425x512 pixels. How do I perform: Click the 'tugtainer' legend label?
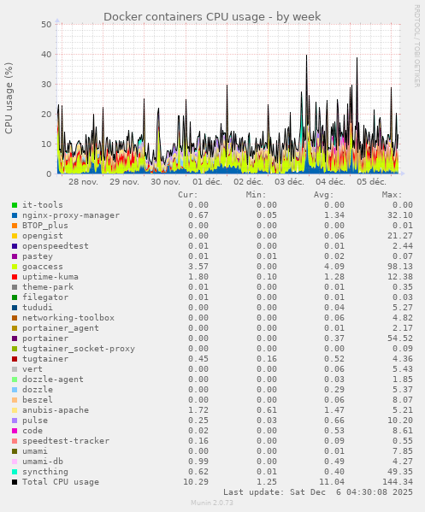pos(45,359)
